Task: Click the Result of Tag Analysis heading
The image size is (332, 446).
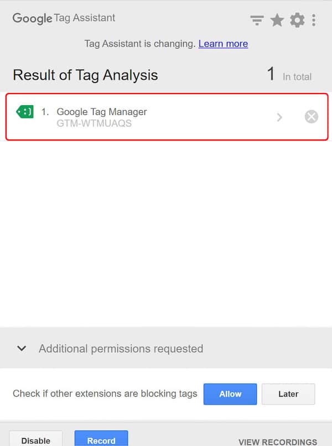Action: click(x=85, y=75)
